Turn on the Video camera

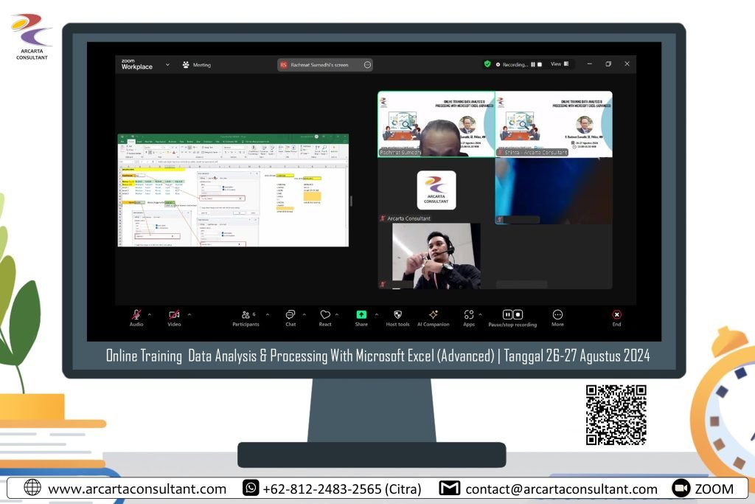[174, 315]
